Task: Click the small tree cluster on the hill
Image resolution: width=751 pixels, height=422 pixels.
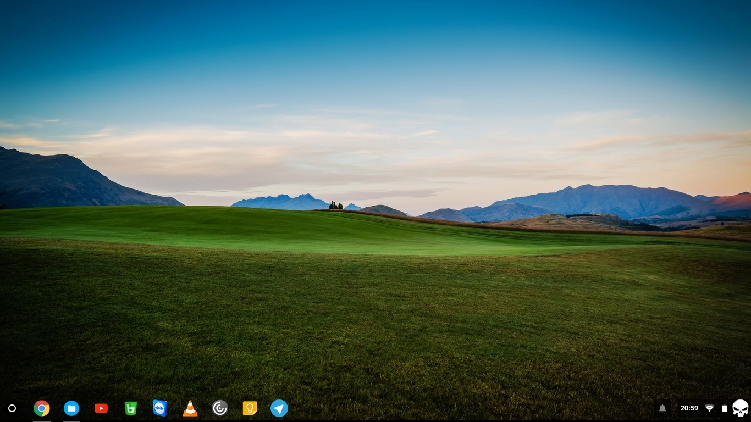Action: click(x=335, y=206)
